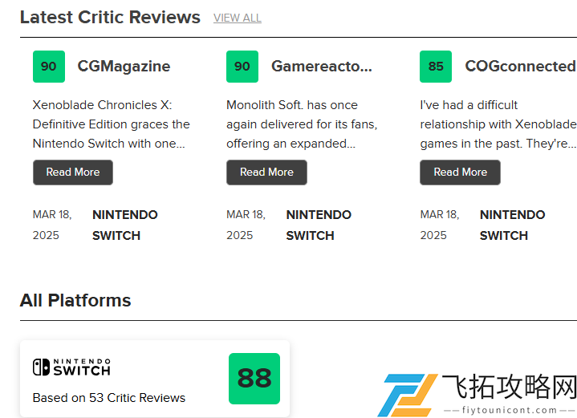The height and width of the screenshot is (418, 577).
Task: Open the Based on 53 Critic Reviews text
Action: click(109, 398)
